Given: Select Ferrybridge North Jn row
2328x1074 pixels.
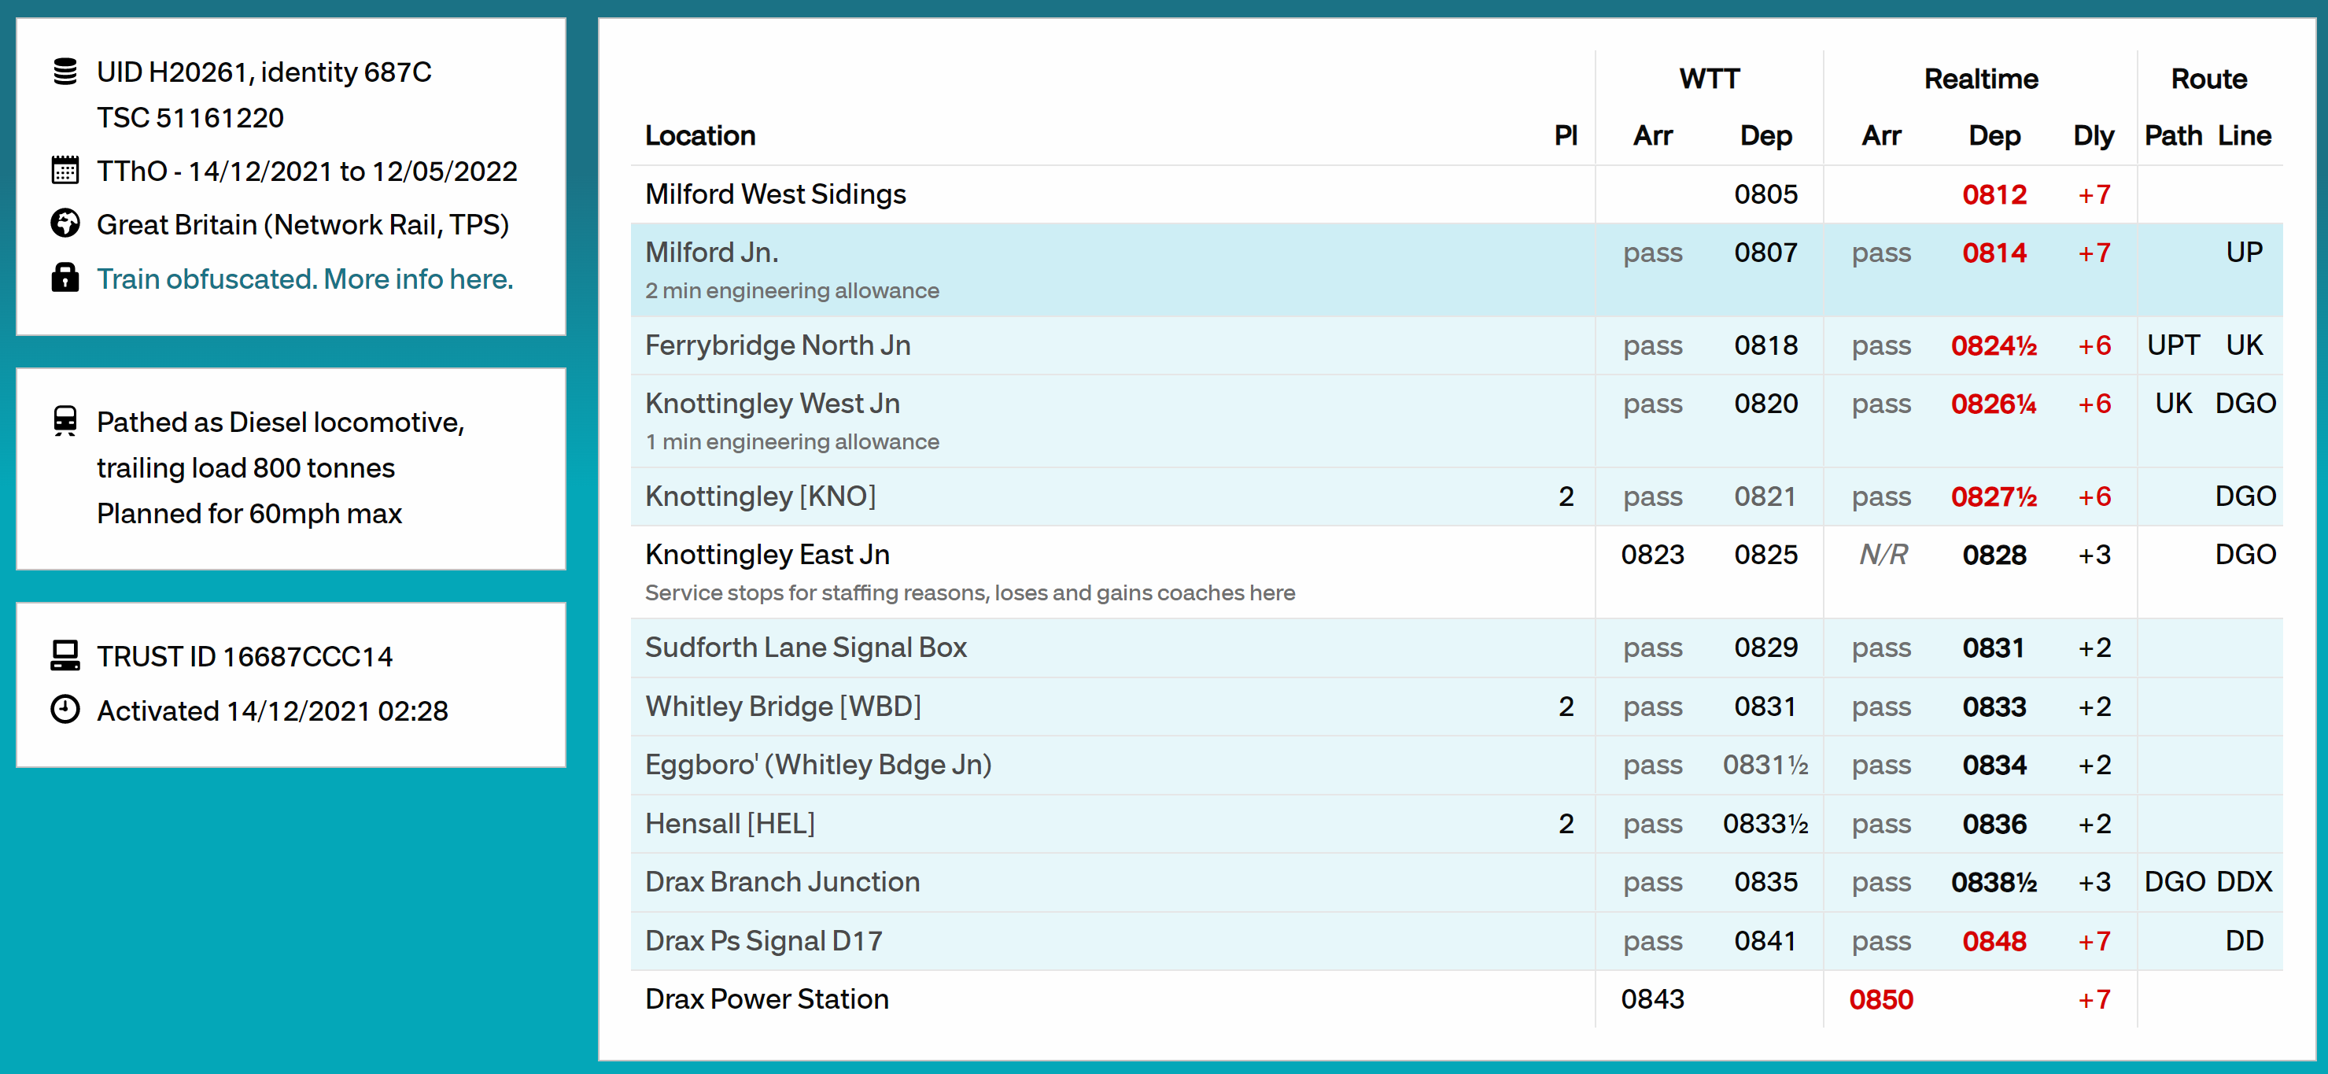Looking at the screenshot, I should pyautogui.click(x=777, y=345).
